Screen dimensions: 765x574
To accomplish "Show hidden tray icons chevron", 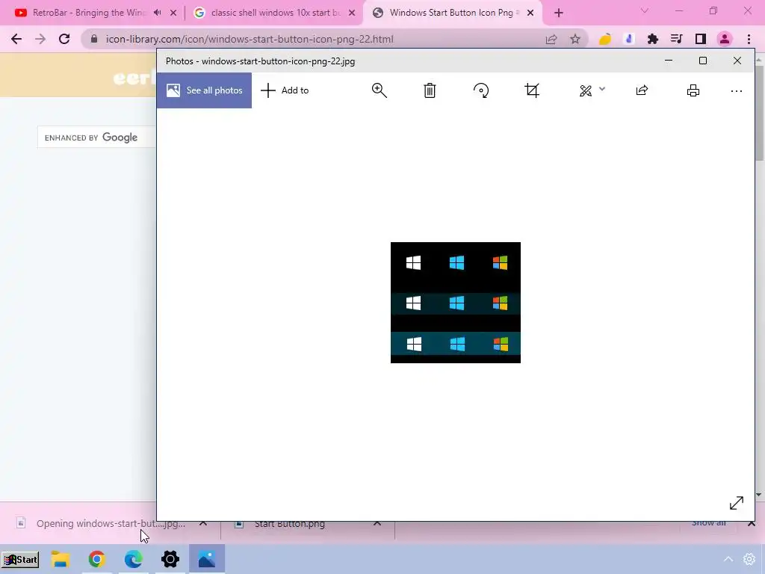I will [728, 559].
